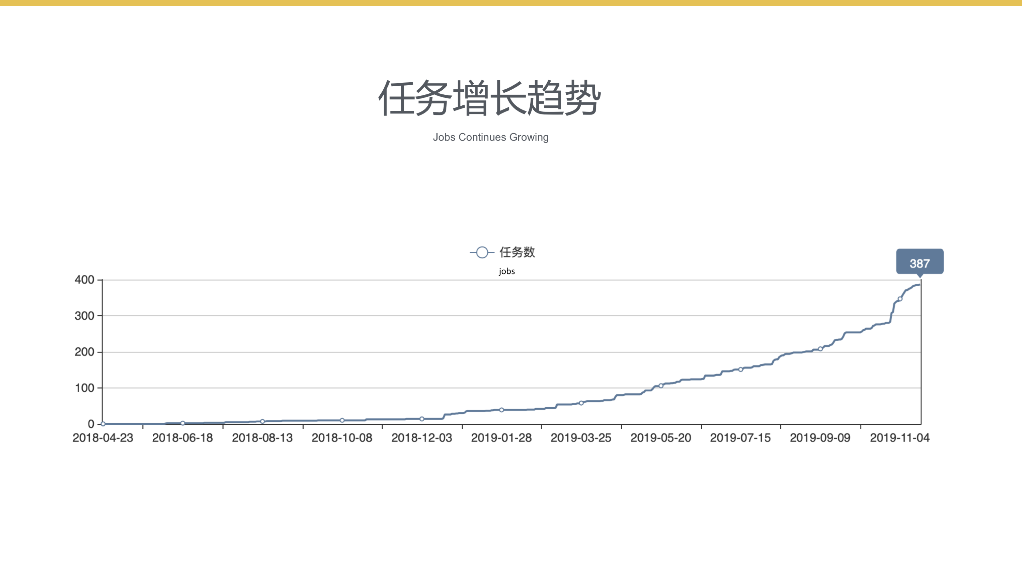Click the data point marker at 2018-04-23 origin
Screen dimensions: 1022x575
point(103,424)
